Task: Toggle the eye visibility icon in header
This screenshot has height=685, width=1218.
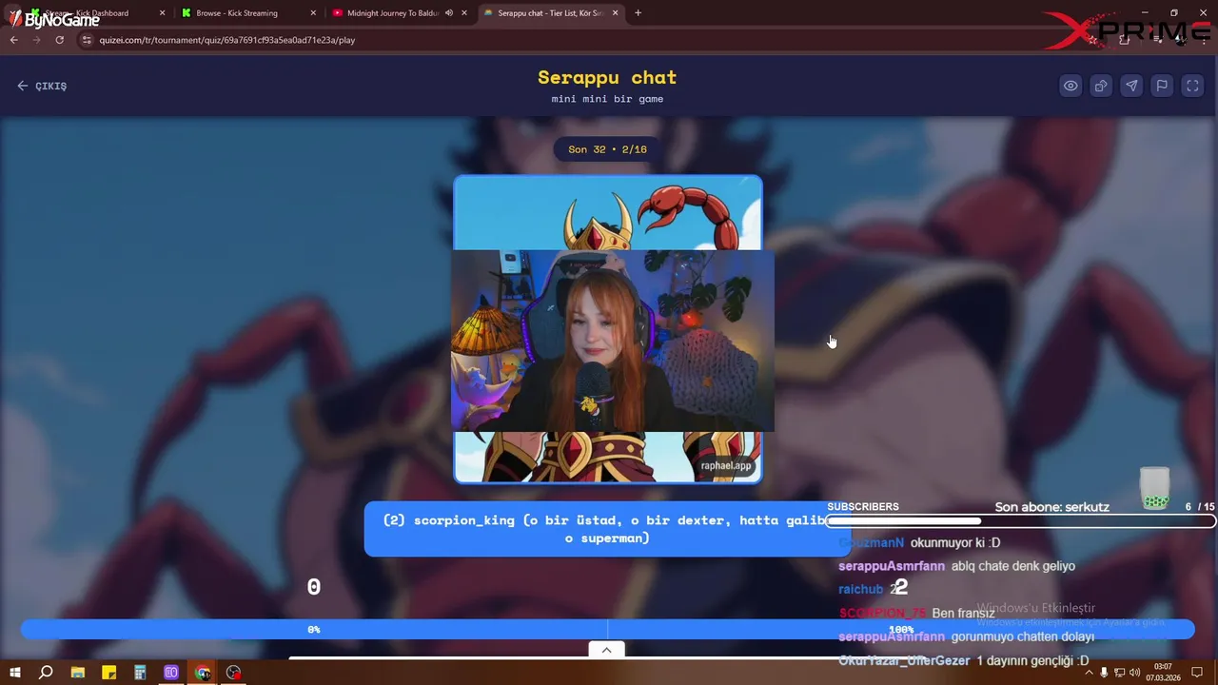Action: pos(1071,86)
